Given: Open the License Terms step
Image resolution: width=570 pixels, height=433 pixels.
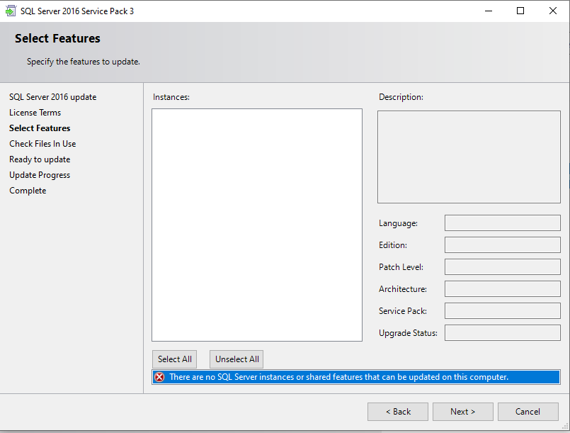Looking at the screenshot, I should pyautogui.click(x=35, y=113).
